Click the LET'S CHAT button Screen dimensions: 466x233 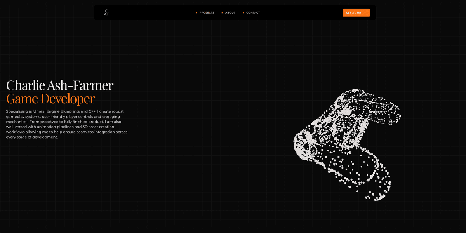[x=356, y=12]
